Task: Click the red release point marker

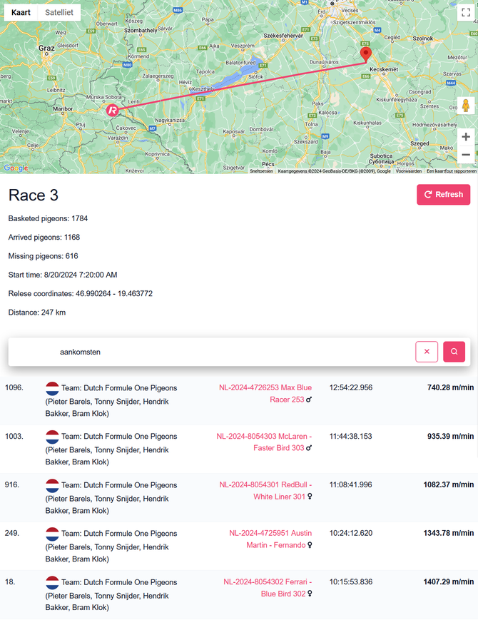Action: 366,54
